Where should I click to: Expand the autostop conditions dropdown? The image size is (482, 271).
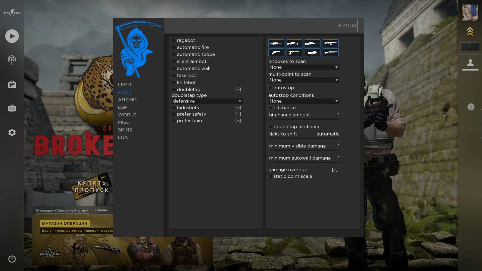(x=303, y=101)
